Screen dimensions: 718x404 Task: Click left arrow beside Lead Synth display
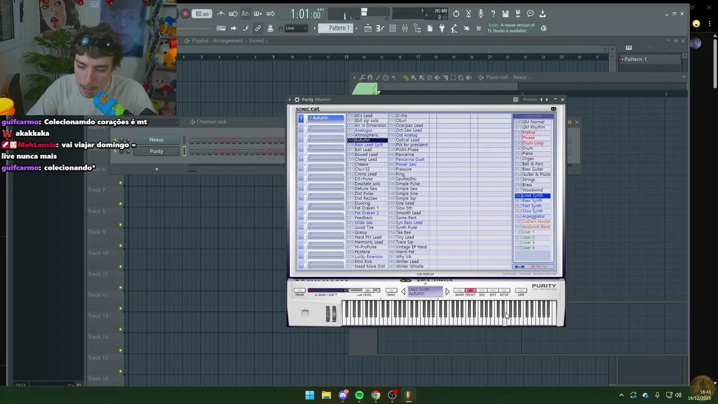pos(403,291)
